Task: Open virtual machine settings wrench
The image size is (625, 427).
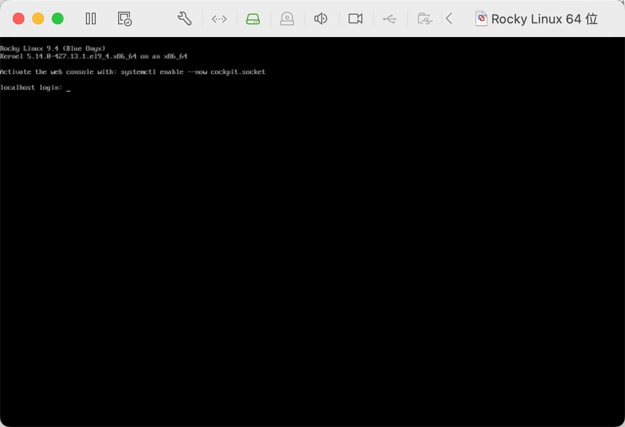Action: pos(185,19)
